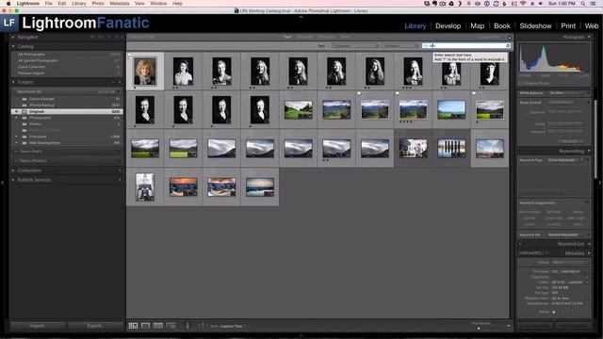Click the Import button
603x339 pixels.
tap(38, 326)
